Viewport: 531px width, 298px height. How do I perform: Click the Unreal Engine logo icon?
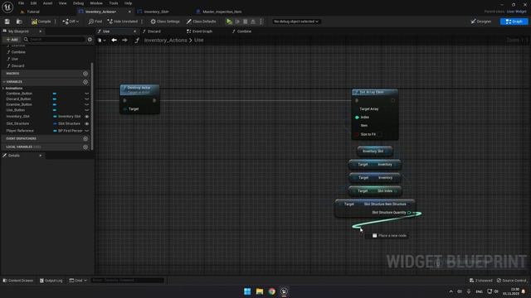coord(7,7)
